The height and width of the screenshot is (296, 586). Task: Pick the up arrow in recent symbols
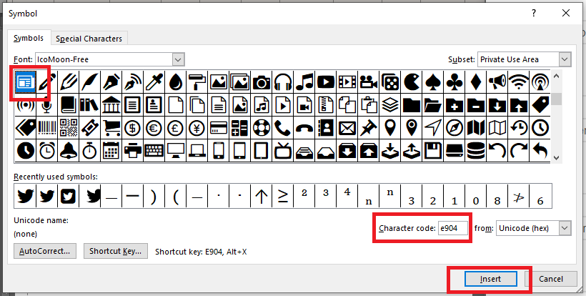click(x=262, y=196)
